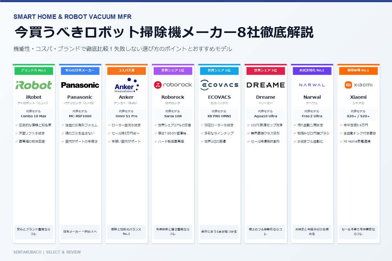Screen dimensions: 392x261
Task: Click the Anker Innovations logo
Action: 126,85
